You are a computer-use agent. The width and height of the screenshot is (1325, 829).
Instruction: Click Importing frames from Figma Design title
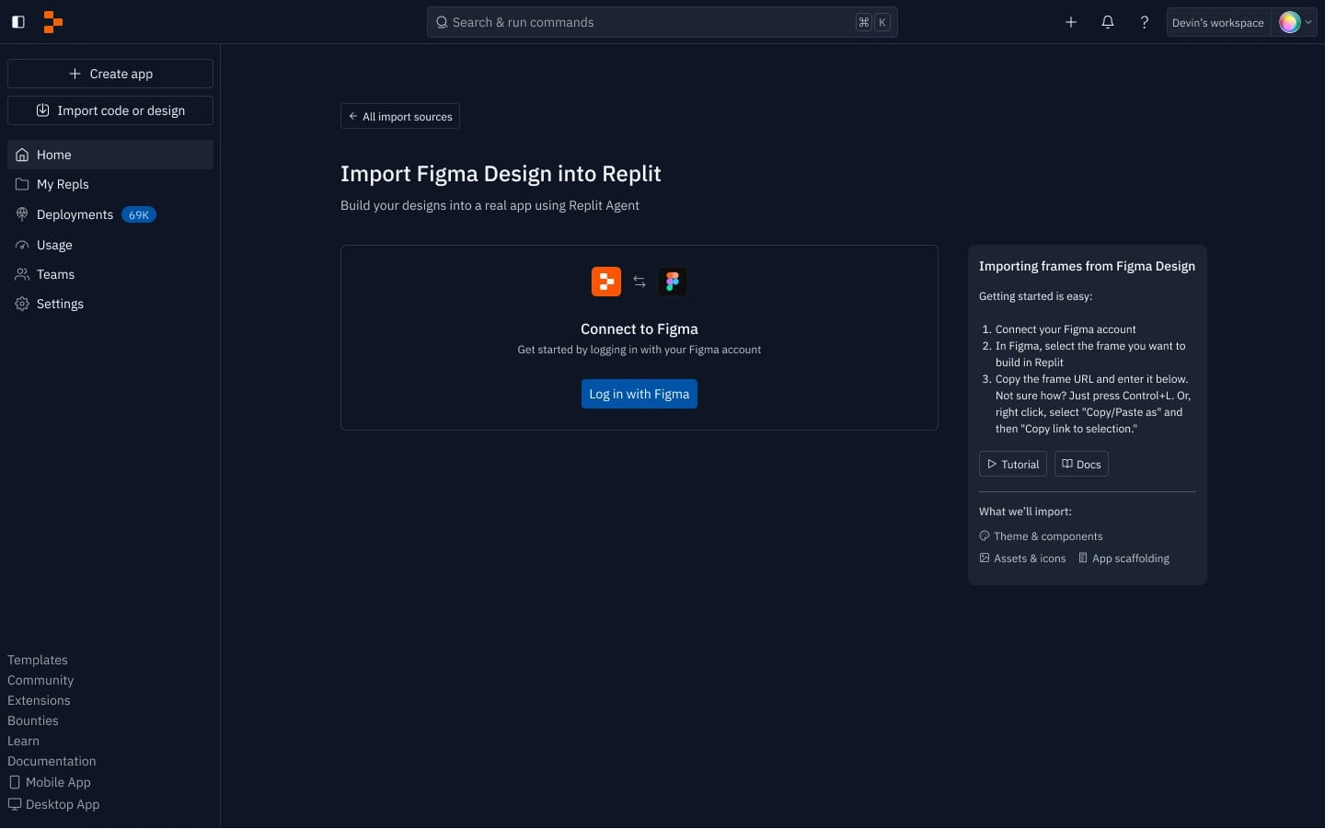pos(1087,266)
